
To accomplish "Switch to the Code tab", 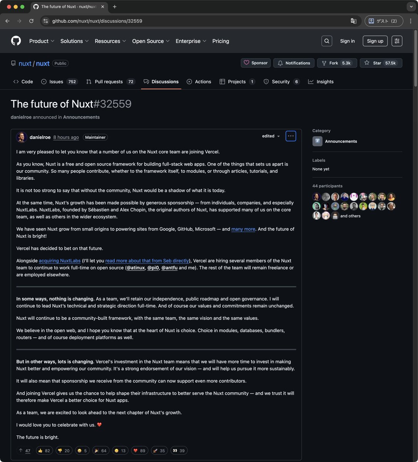I will pyautogui.click(x=23, y=82).
